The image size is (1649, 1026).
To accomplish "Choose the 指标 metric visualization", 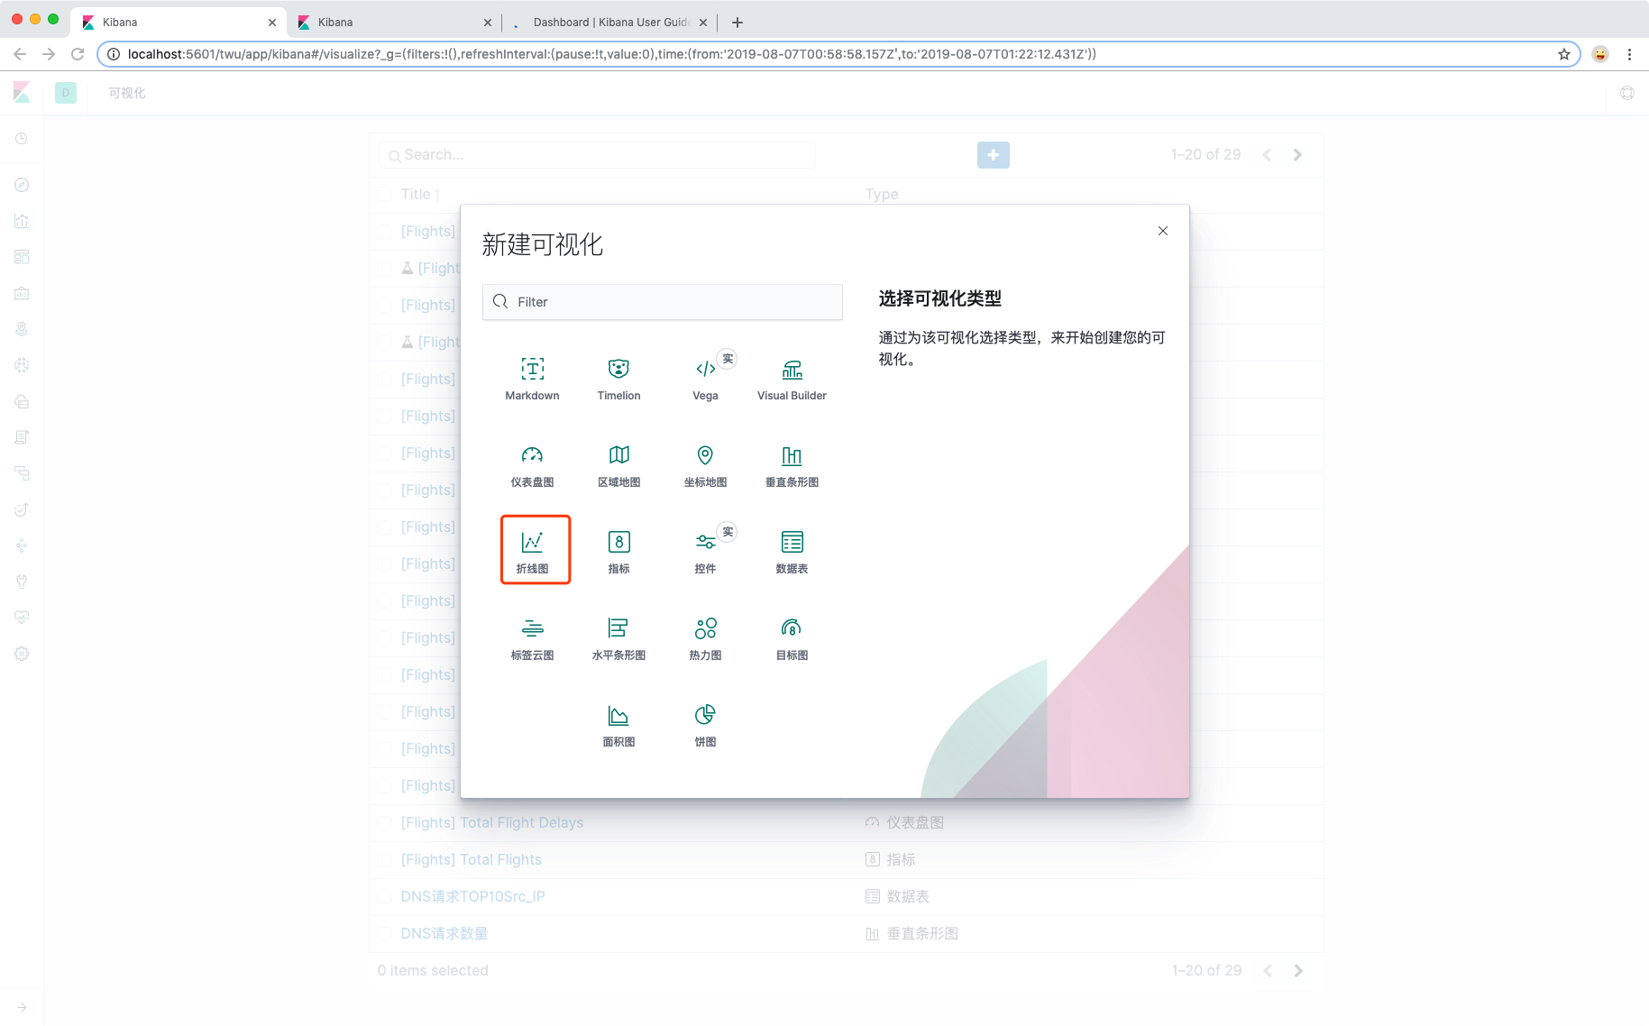I will pyautogui.click(x=618, y=552).
